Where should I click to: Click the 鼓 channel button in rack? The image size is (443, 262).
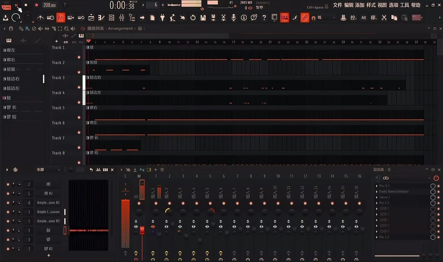[48, 230]
